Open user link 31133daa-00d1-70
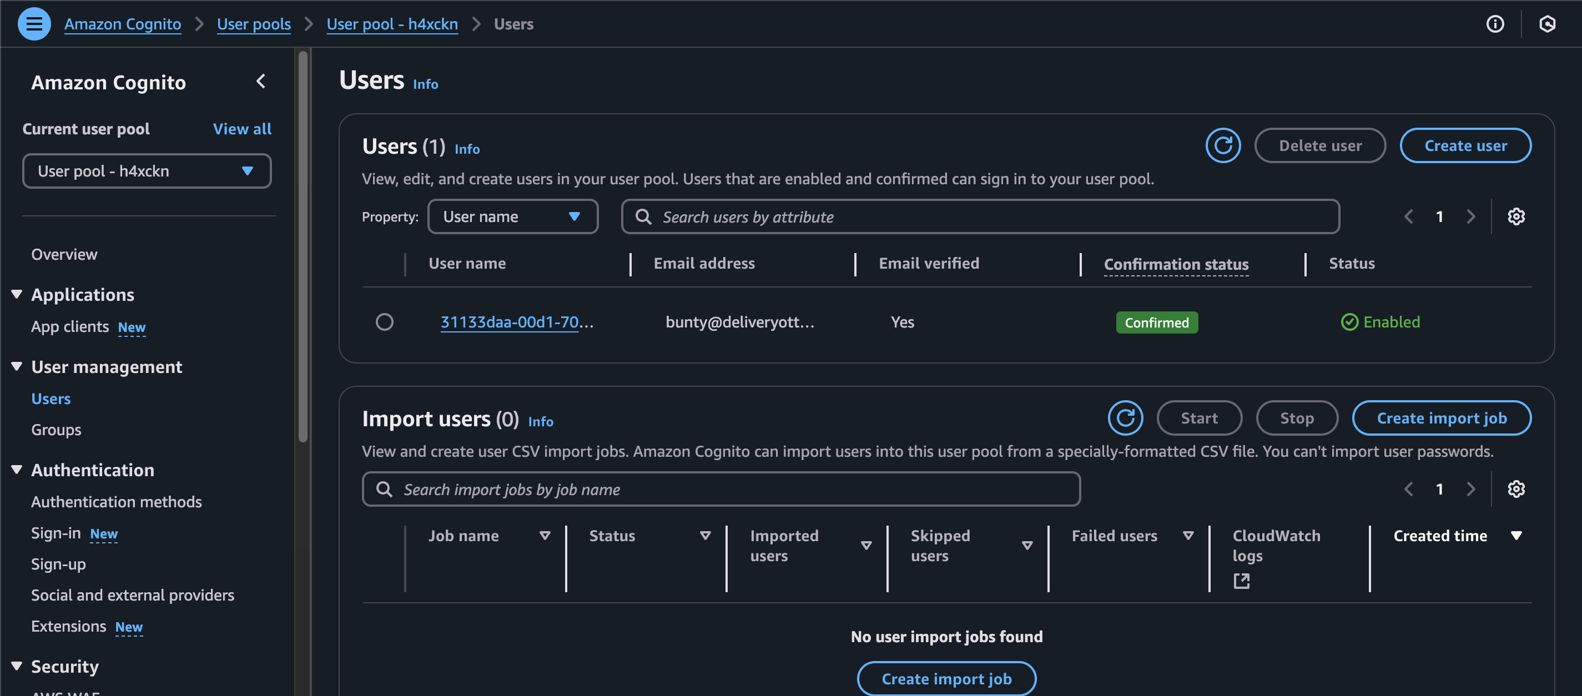This screenshot has height=696, width=1582. click(x=510, y=322)
